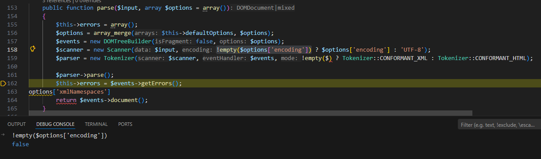Click the lightbulb code action icon on line 158
Viewport: 541px width, 159px height.
pos(32,49)
